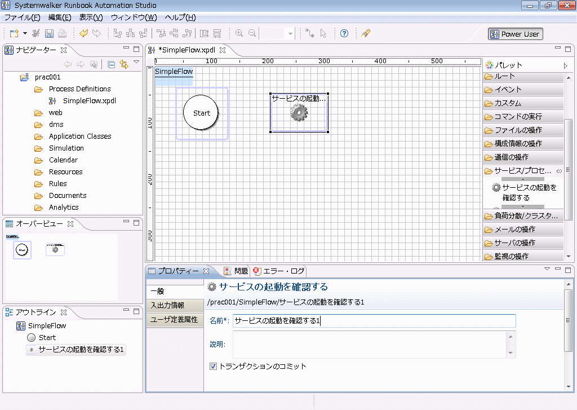Select the 一般 properties section
The height and width of the screenshot is (410, 577).
pyautogui.click(x=175, y=291)
